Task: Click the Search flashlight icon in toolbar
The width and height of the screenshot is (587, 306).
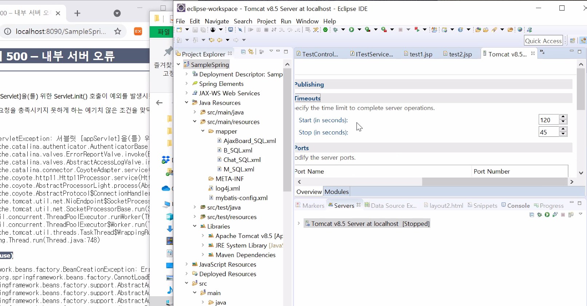Action: click(x=494, y=30)
